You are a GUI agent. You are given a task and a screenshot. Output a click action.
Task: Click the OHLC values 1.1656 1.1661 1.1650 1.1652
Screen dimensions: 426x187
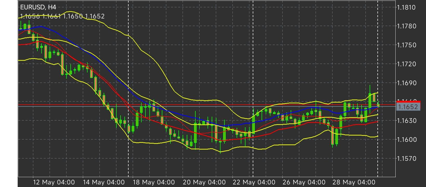pos(62,16)
